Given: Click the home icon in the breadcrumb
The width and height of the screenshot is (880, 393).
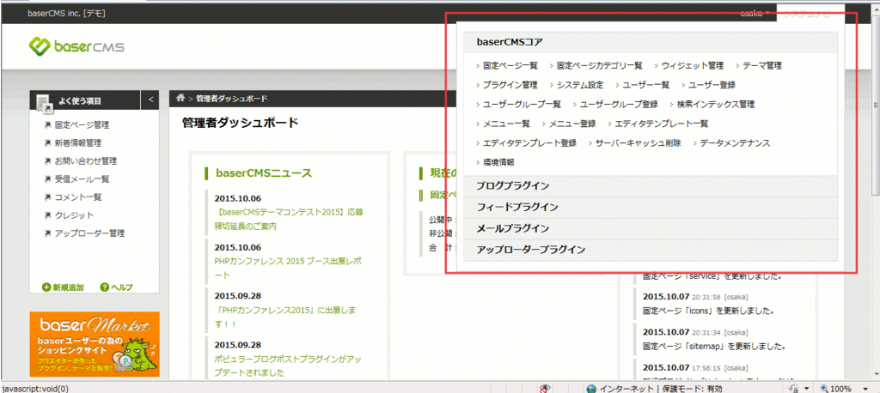Looking at the screenshot, I should tap(180, 98).
